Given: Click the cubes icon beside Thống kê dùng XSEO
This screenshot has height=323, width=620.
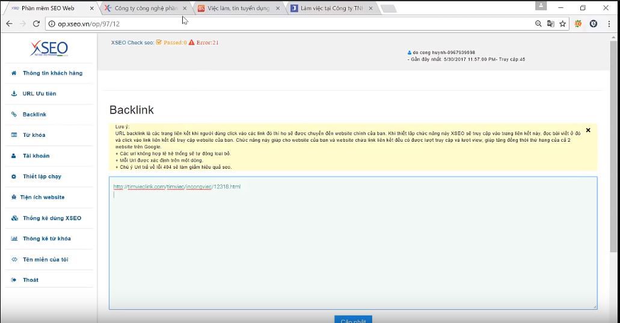Looking at the screenshot, I should click(x=14, y=218).
